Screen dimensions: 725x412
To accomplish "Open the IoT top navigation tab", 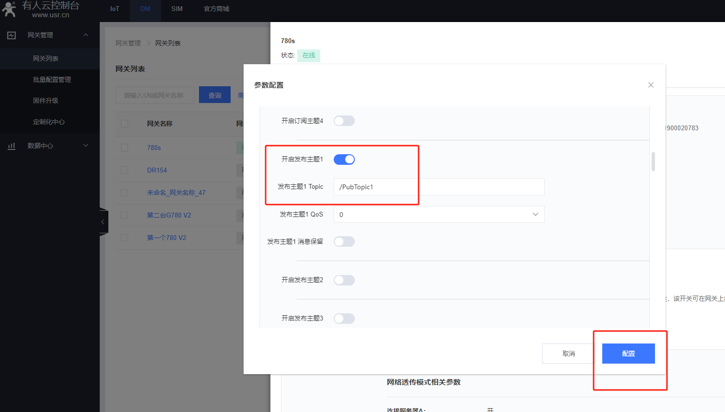I will click(x=115, y=9).
